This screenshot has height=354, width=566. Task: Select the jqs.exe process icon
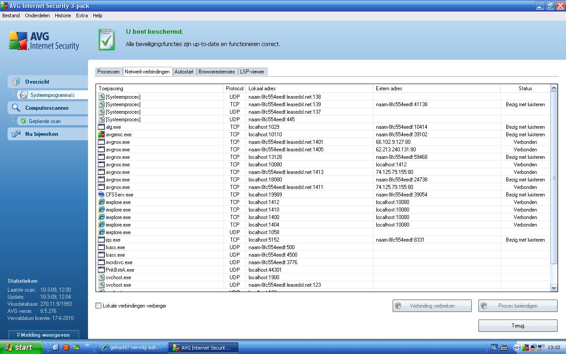pos(101,240)
